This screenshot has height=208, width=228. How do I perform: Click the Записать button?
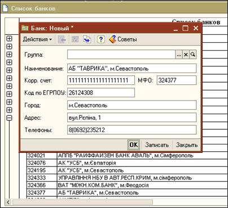157,145
